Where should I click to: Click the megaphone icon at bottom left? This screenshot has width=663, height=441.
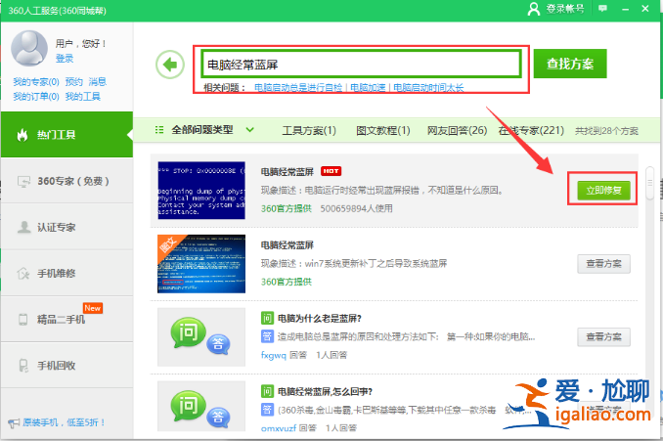(x=14, y=422)
